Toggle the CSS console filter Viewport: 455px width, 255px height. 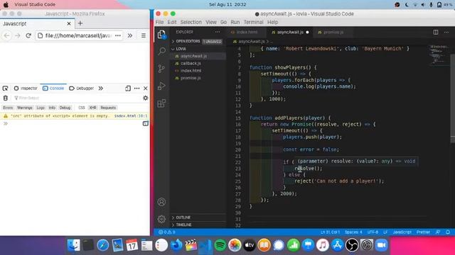[x=82, y=108]
